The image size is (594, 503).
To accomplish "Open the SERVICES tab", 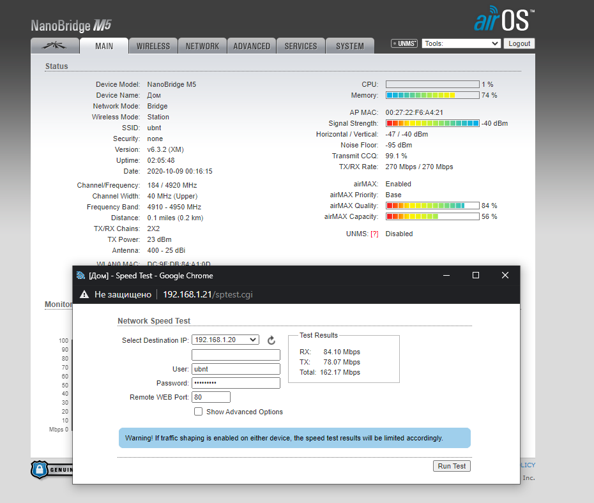I will [301, 46].
